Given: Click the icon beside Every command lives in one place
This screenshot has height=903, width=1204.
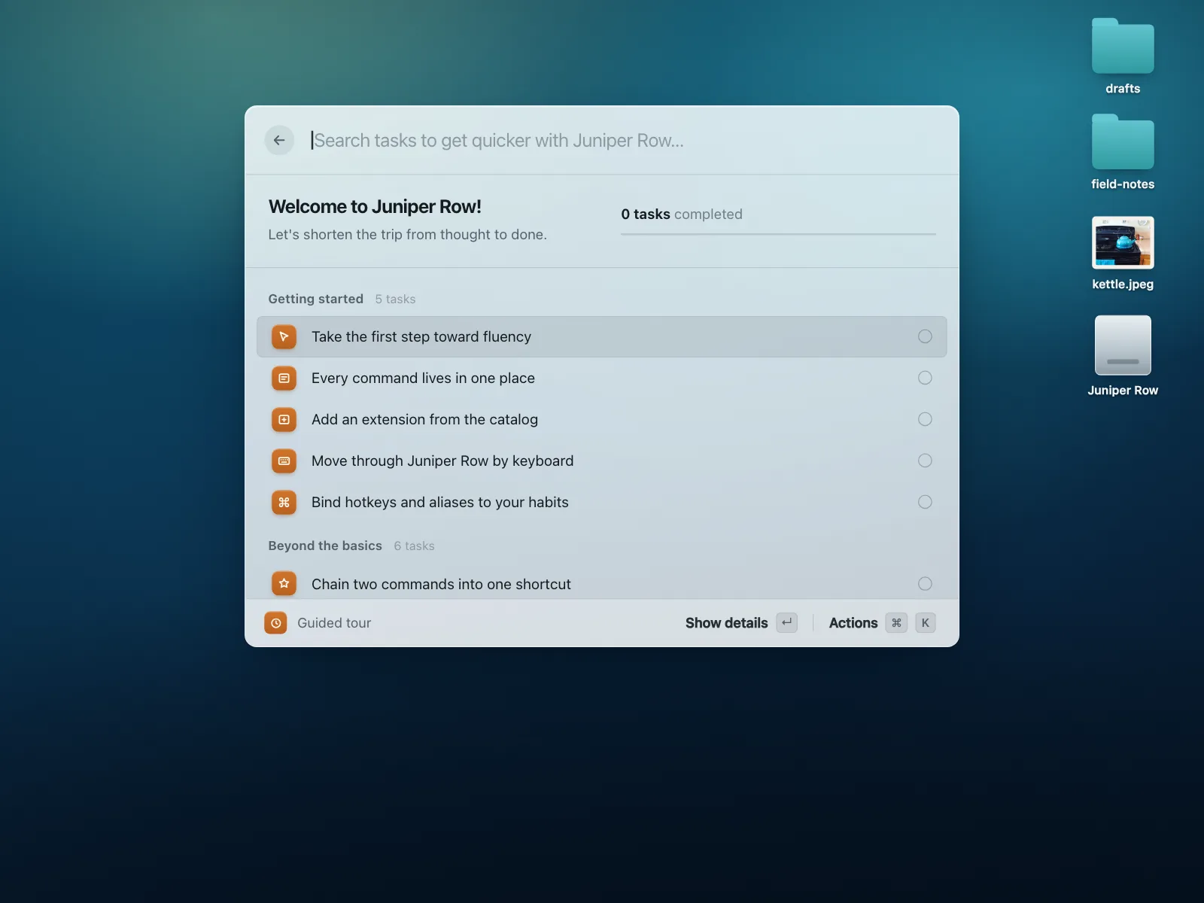Looking at the screenshot, I should click(x=284, y=379).
